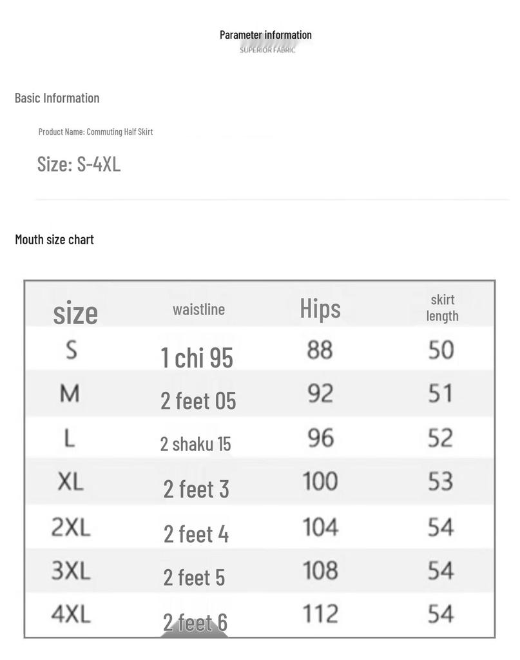Select the SUPERIOR FABRIC subtitle text

[267, 50]
